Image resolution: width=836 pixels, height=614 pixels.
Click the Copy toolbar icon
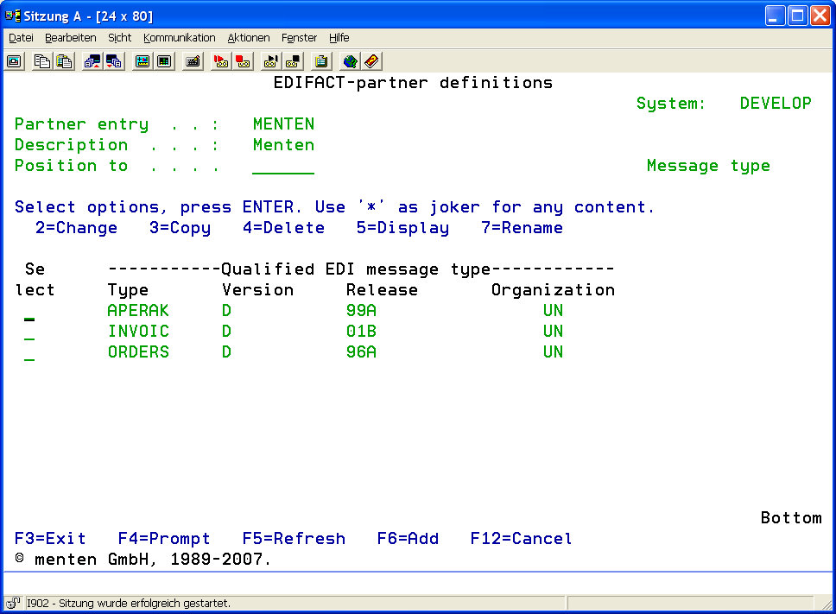(x=41, y=61)
